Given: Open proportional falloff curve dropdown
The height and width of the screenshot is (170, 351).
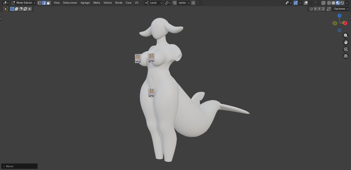Looking at the screenshot, I should [199, 3].
